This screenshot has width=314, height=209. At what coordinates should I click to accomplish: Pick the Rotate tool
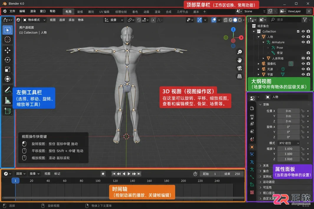8,60
